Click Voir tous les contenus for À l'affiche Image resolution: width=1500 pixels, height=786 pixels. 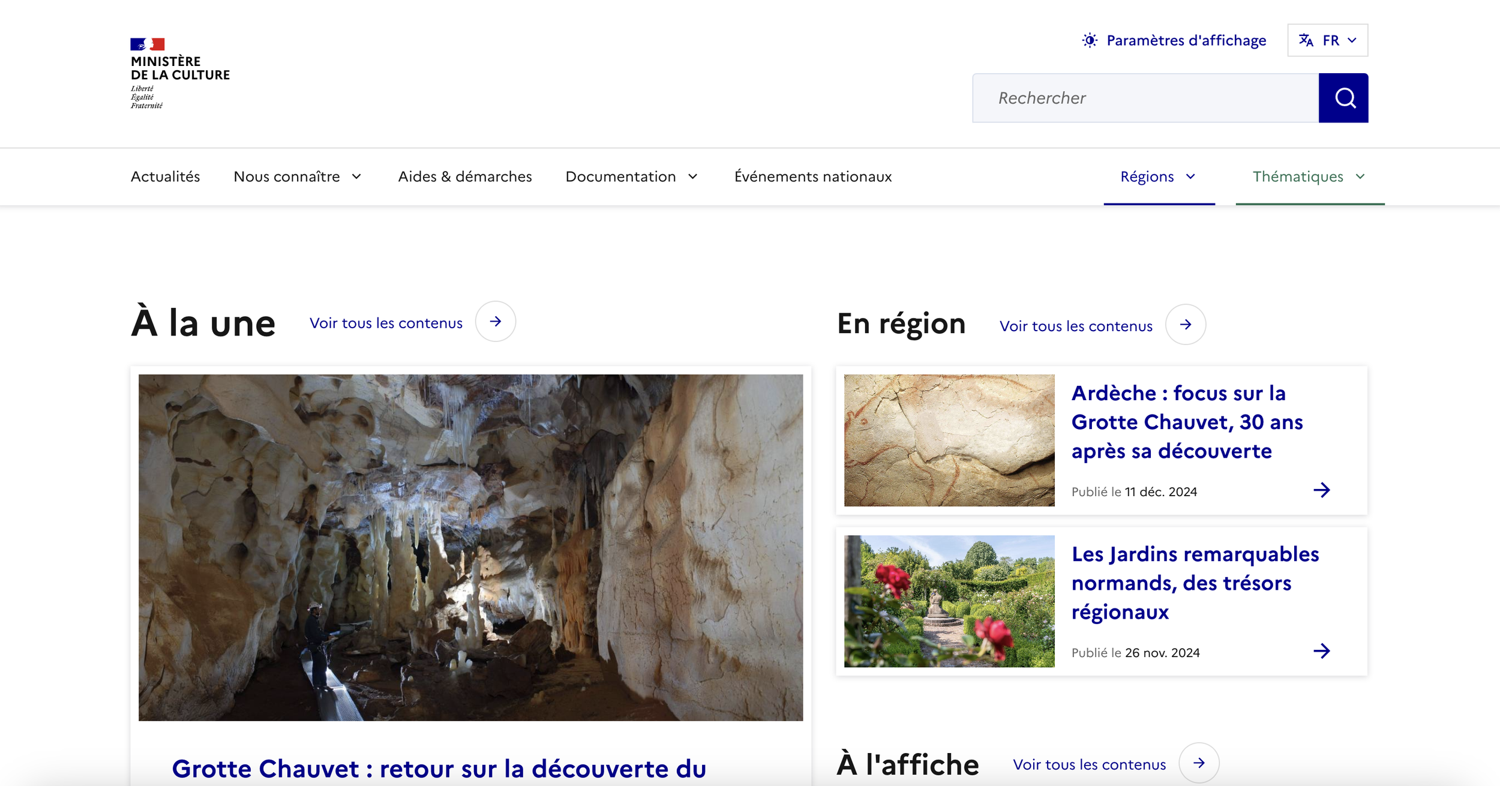tap(1089, 764)
